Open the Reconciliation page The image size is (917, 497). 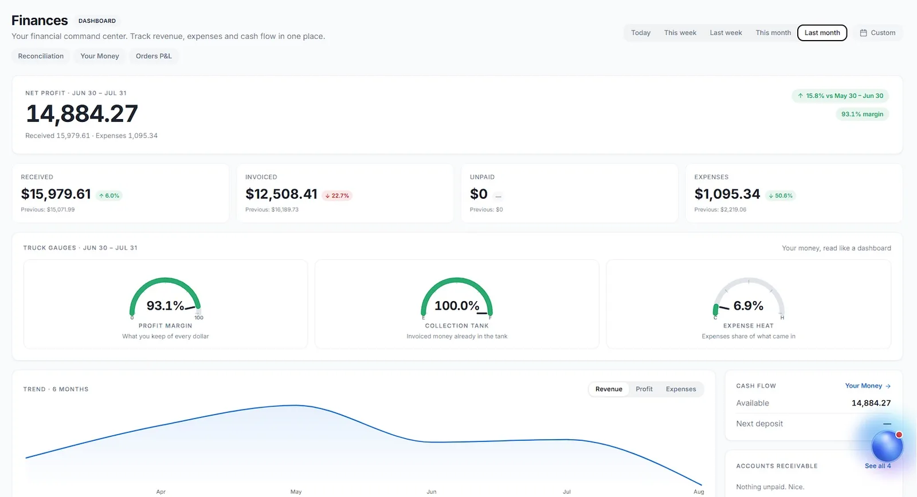pyautogui.click(x=41, y=56)
